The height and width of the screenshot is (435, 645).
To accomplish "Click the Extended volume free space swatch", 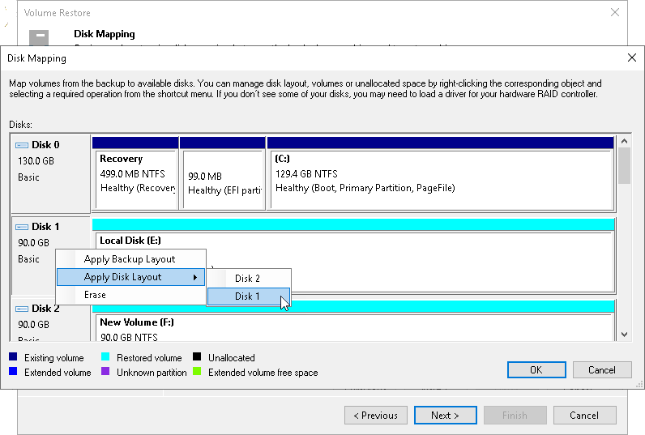I will (x=197, y=371).
